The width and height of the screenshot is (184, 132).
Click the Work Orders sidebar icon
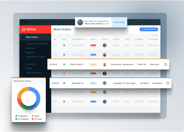pos(23,37)
